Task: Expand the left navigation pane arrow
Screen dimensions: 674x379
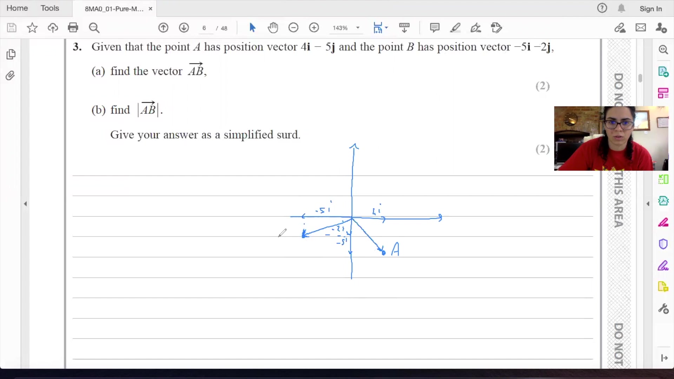Action: 25,204
